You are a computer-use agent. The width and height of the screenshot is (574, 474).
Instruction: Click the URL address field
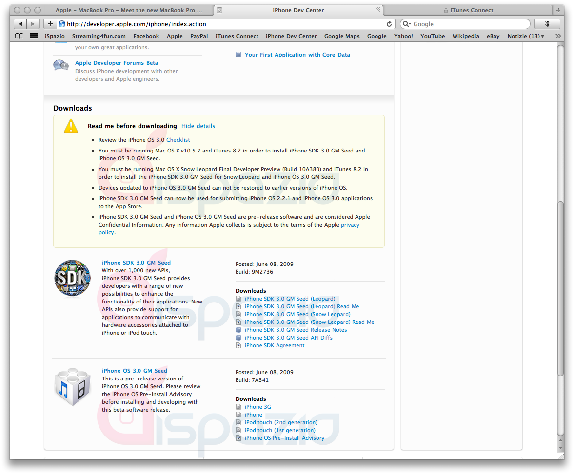click(226, 24)
